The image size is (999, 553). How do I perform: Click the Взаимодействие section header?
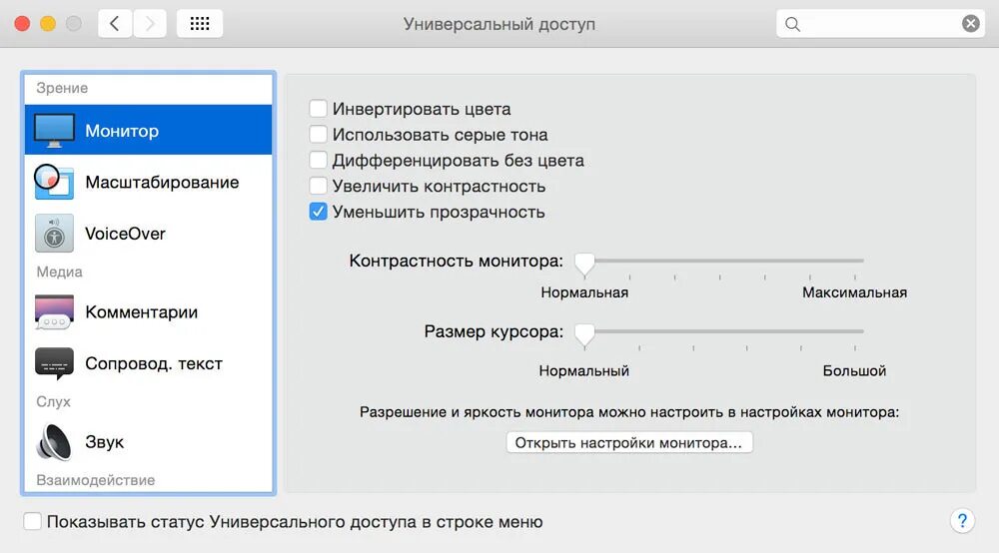click(x=96, y=480)
